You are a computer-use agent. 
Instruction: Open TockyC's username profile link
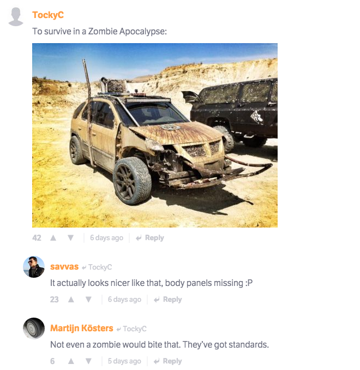pyautogui.click(x=48, y=15)
